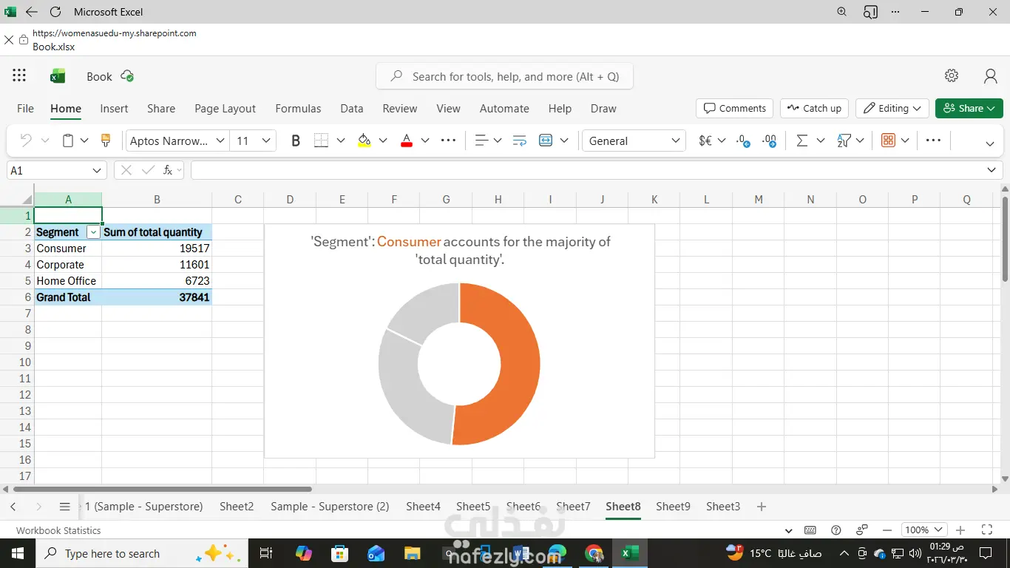The image size is (1010, 568).
Task: Click the Book file name
Action: click(99, 76)
